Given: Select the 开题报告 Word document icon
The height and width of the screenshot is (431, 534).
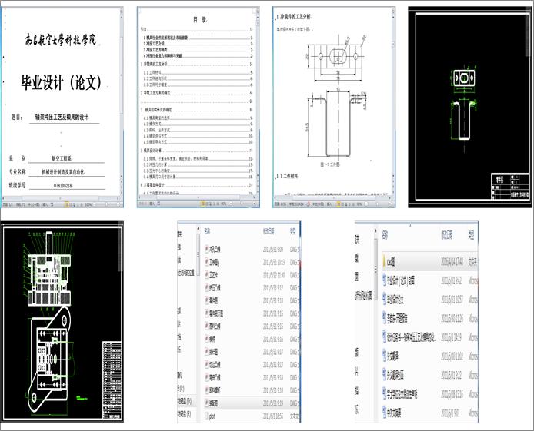Looking at the screenshot, I should [x=384, y=318].
